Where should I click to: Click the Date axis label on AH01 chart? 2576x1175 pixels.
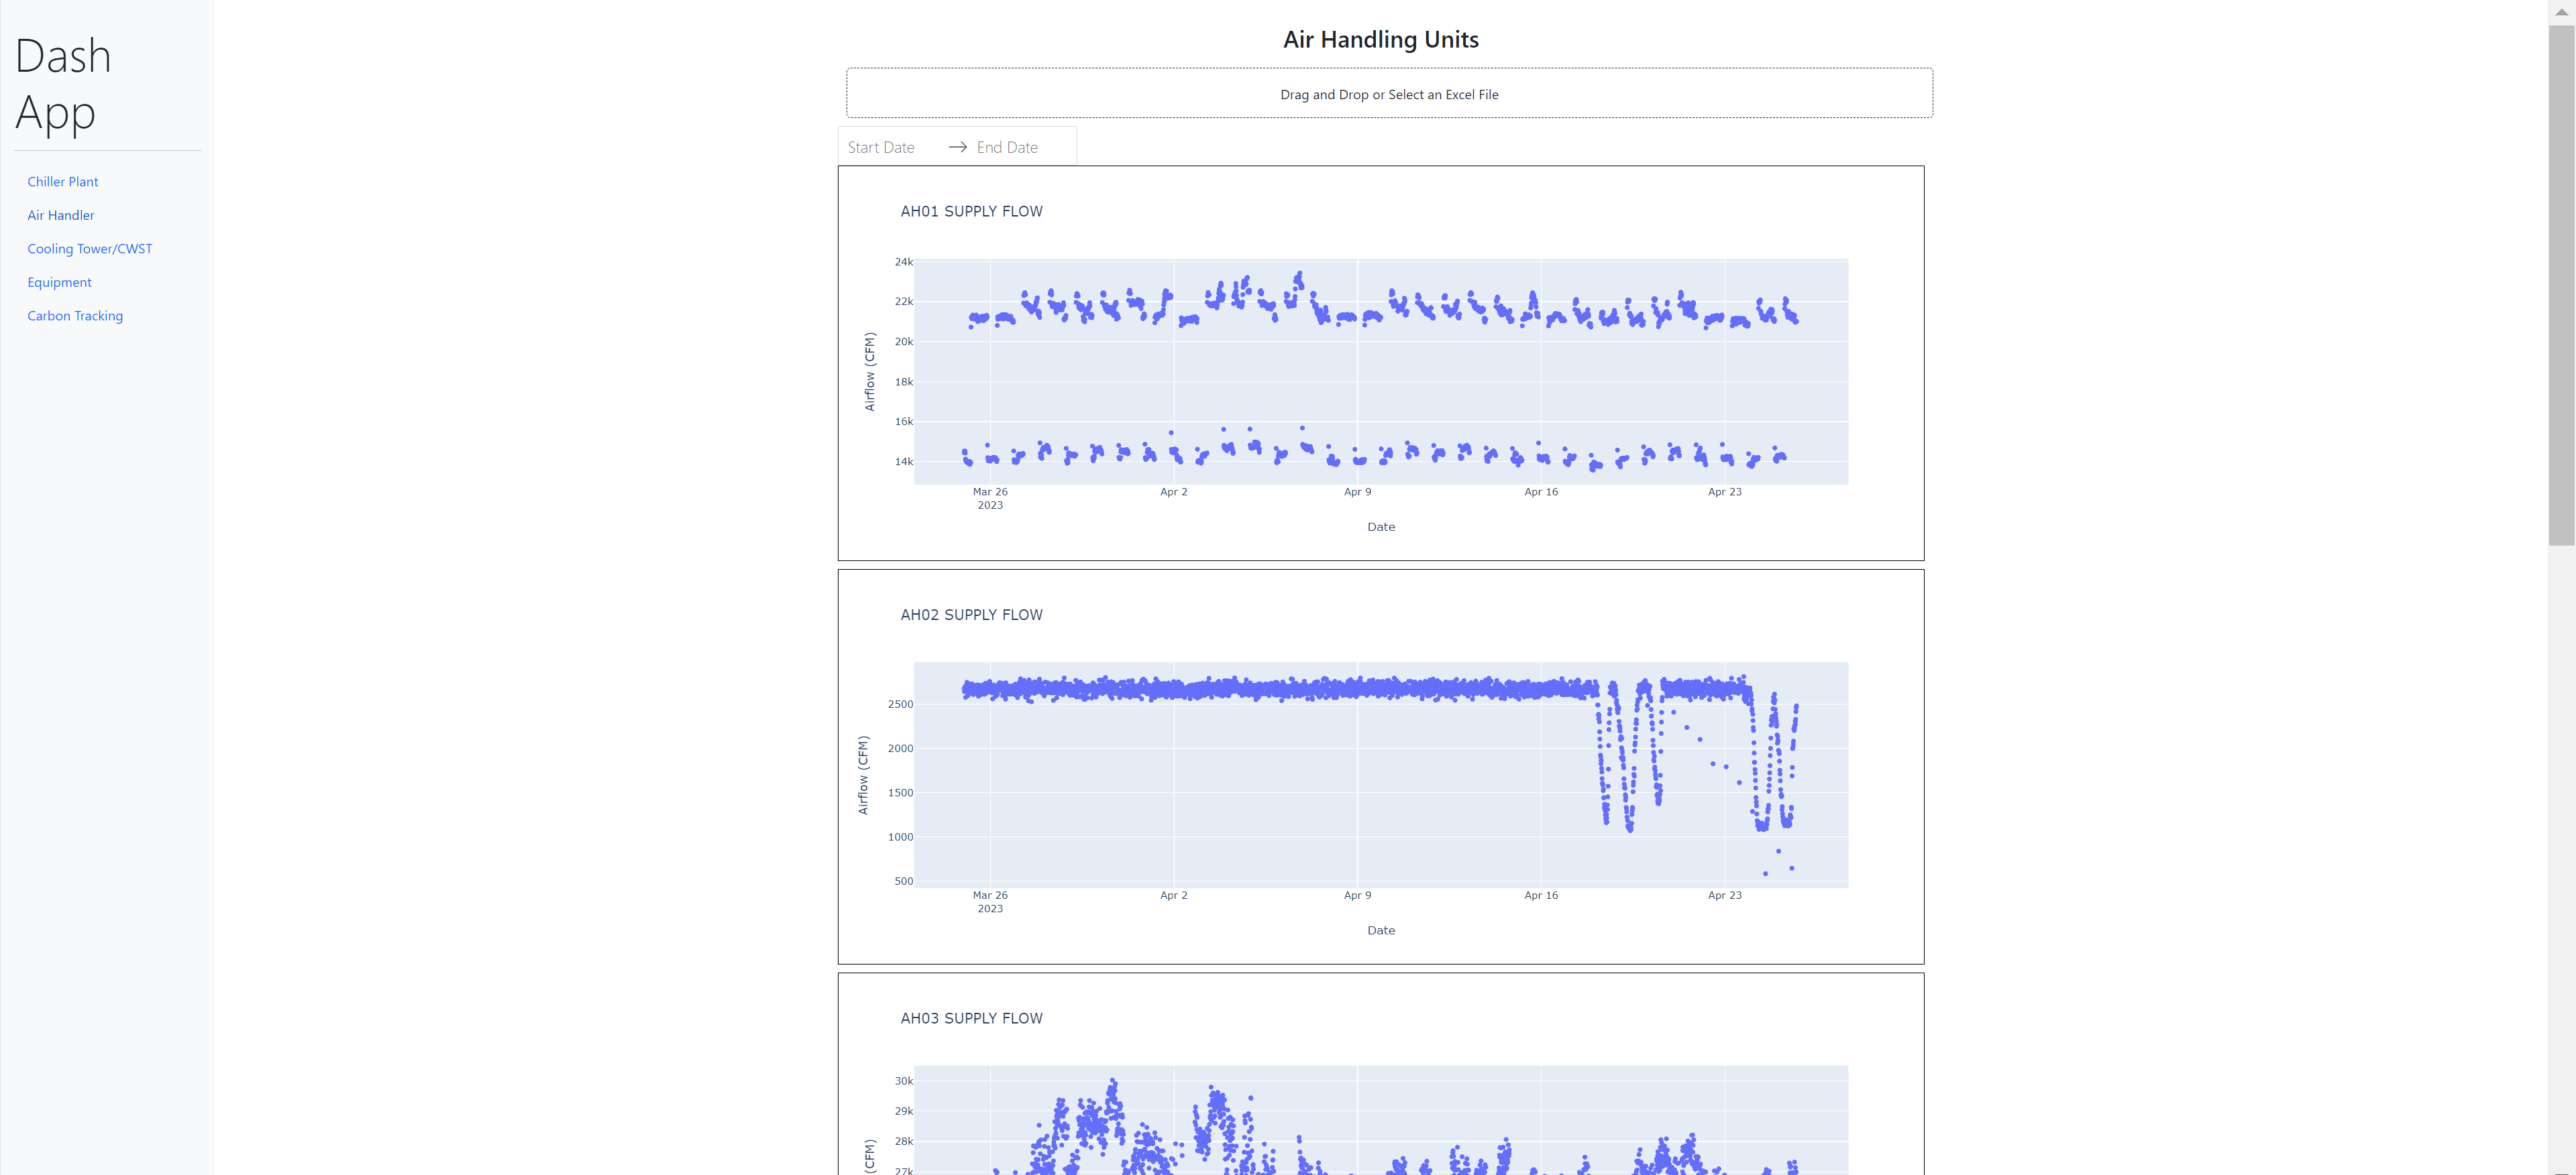1381,527
